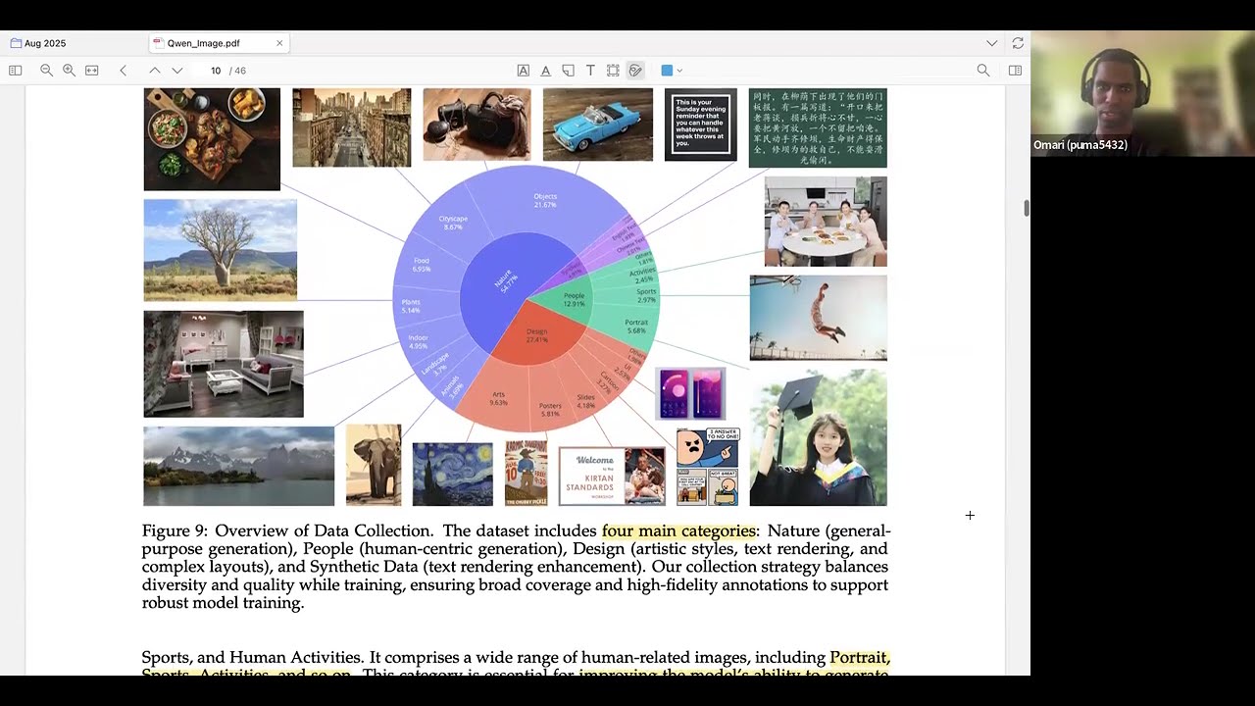Close the Qwen_Image.pdf tab

pyautogui.click(x=279, y=43)
